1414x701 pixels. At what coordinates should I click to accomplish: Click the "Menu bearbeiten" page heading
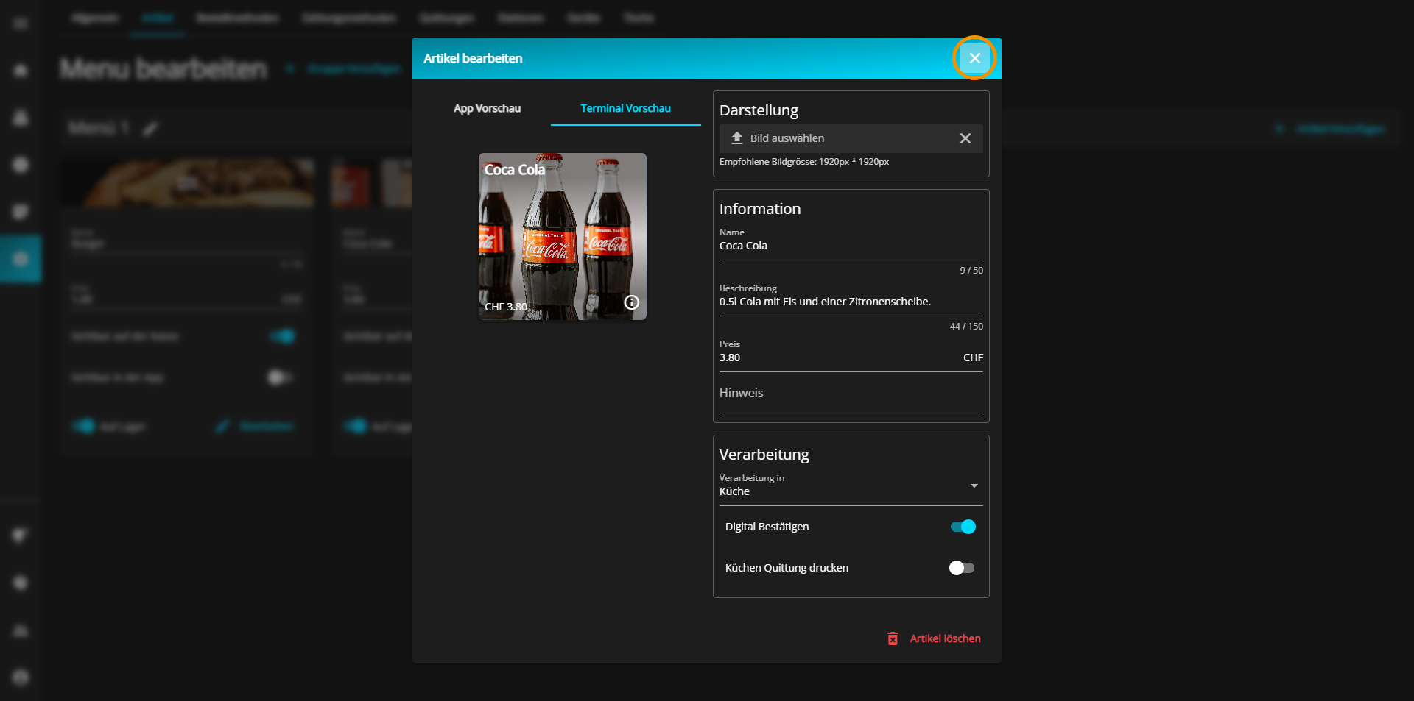[x=163, y=69]
